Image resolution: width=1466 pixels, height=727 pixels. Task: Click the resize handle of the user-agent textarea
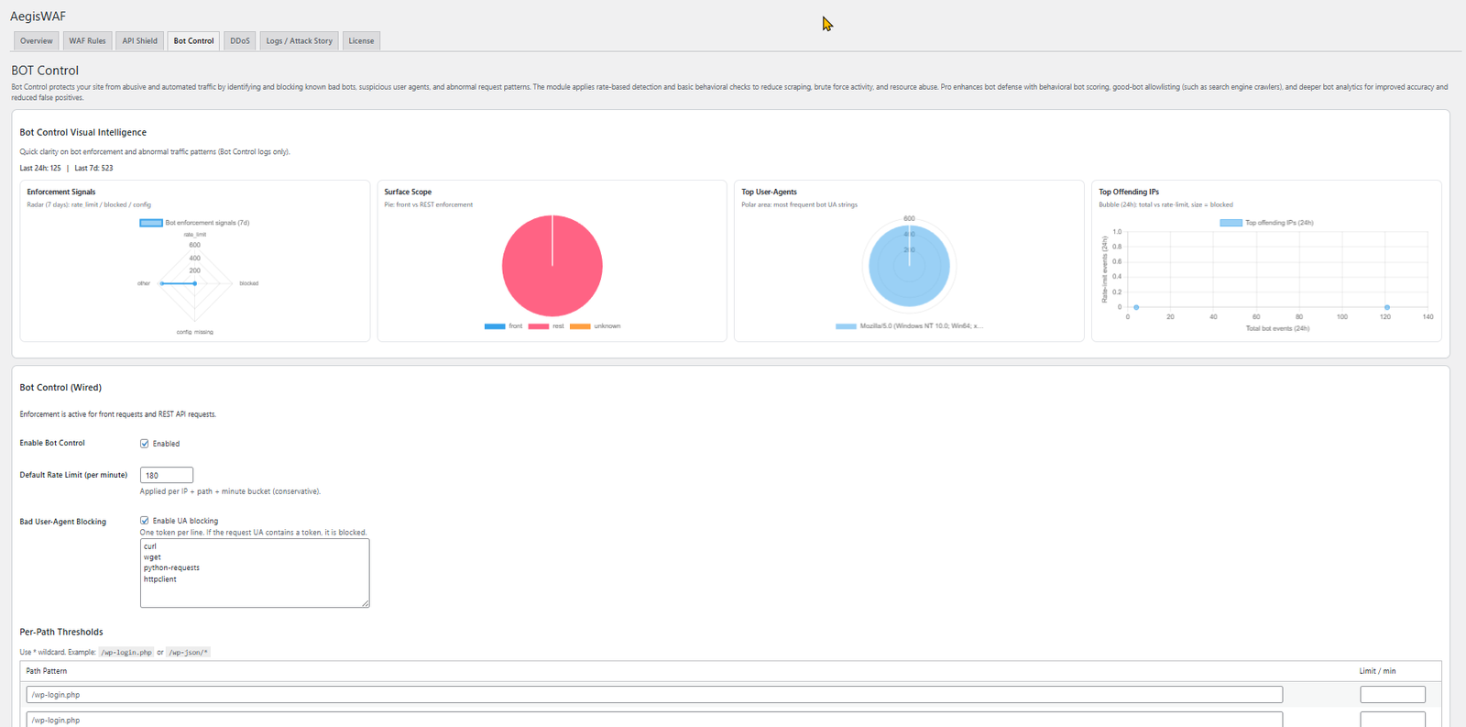click(366, 603)
